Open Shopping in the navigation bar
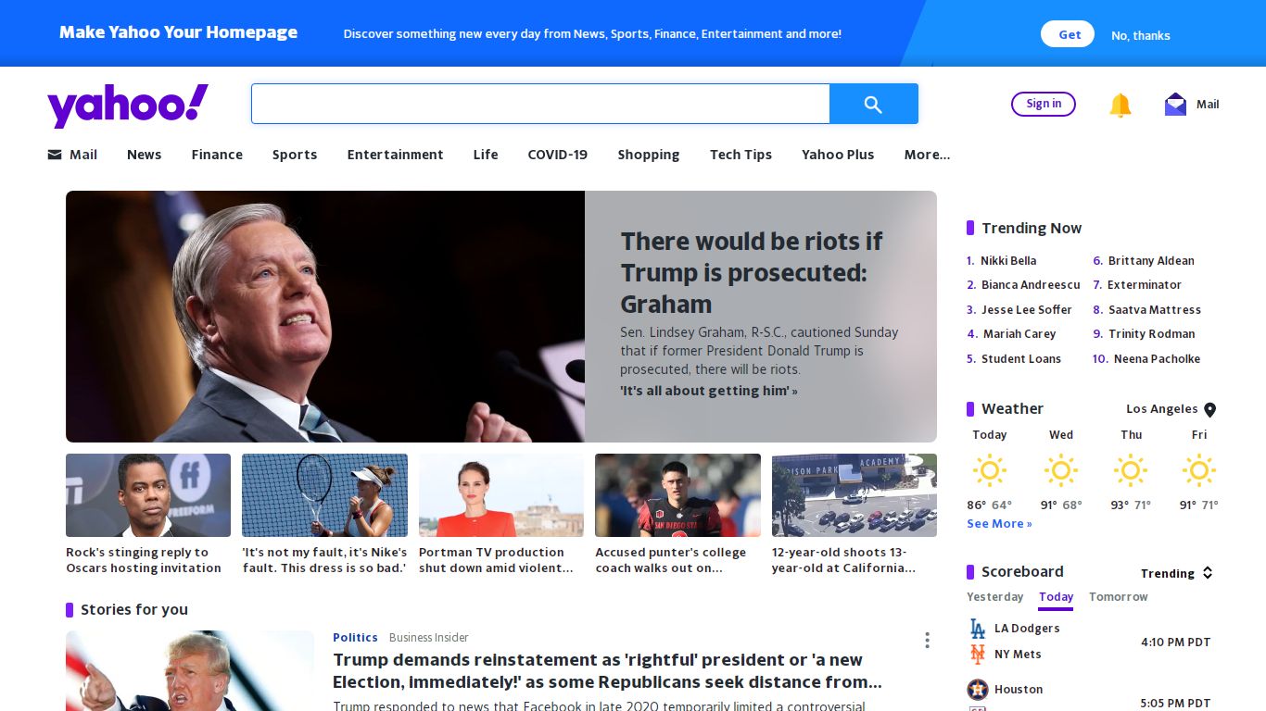This screenshot has width=1266, height=711. pyautogui.click(x=649, y=155)
